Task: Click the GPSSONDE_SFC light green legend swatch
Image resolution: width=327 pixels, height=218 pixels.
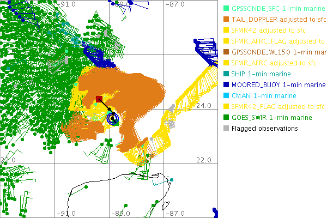Action: (x=226, y=9)
